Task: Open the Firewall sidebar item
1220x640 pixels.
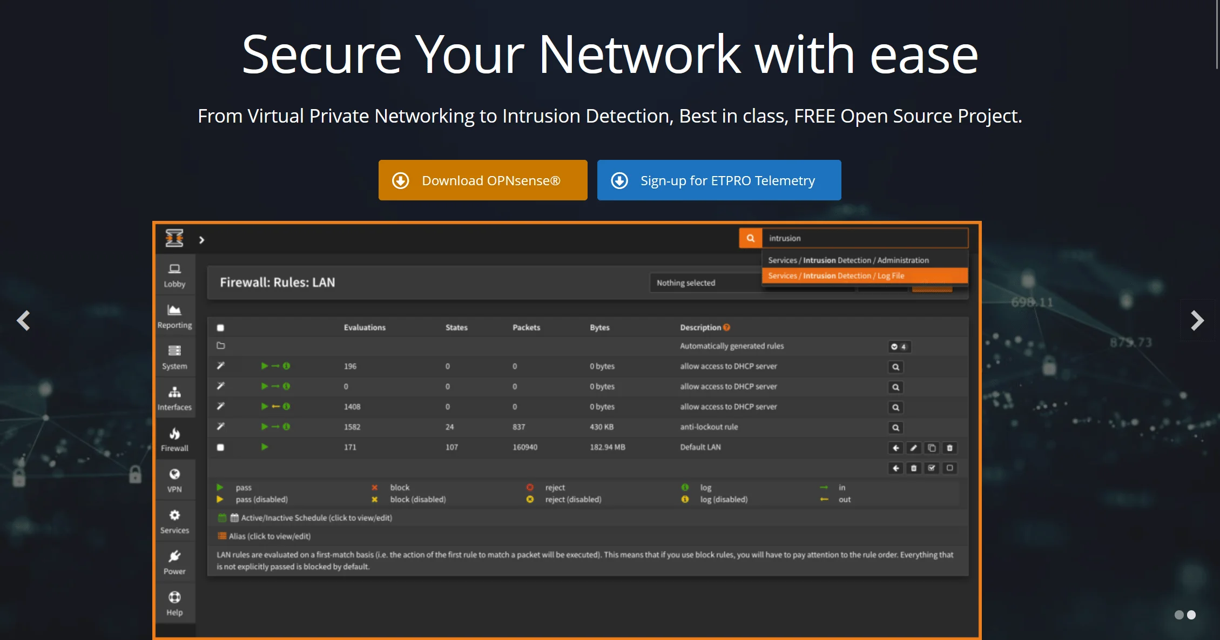Action: click(x=174, y=440)
